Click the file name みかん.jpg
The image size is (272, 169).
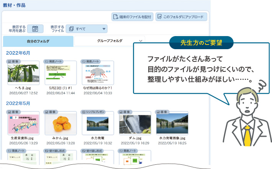(60, 138)
